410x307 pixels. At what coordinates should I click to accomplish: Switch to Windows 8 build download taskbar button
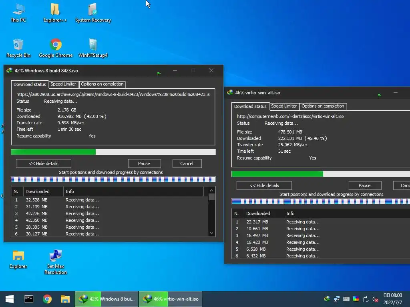tap(107, 299)
